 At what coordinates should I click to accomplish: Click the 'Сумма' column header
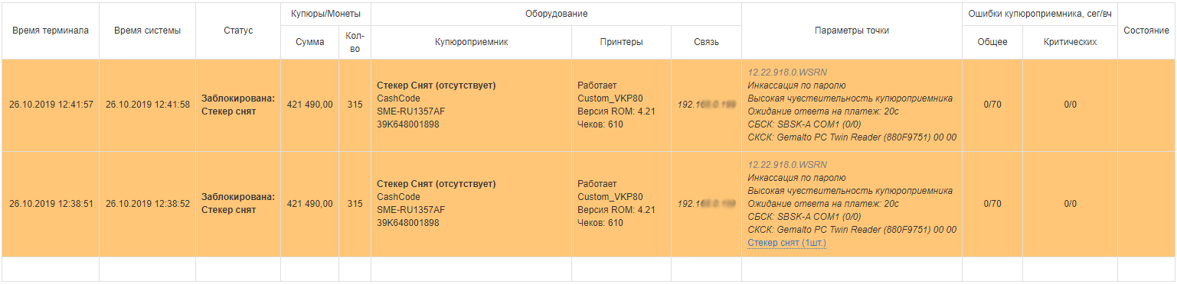click(x=310, y=42)
